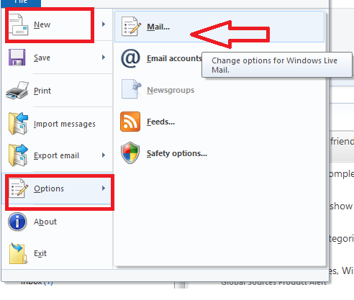The height and width of the screenshot is (300, 354).
Task: Click the printer icon beside Print
Action: pyautogui.click(x=17, y=91)
